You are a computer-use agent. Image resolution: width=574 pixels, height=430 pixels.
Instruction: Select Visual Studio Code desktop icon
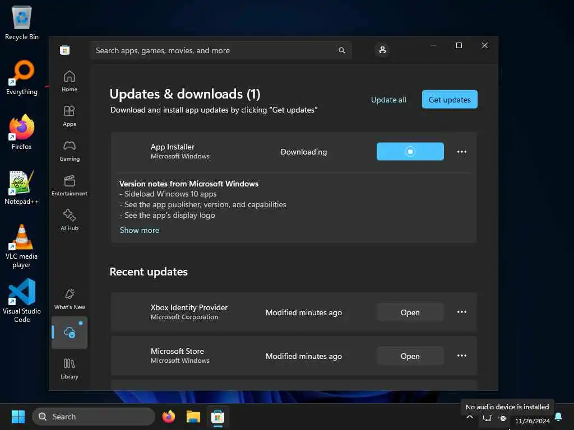point(22,301)
